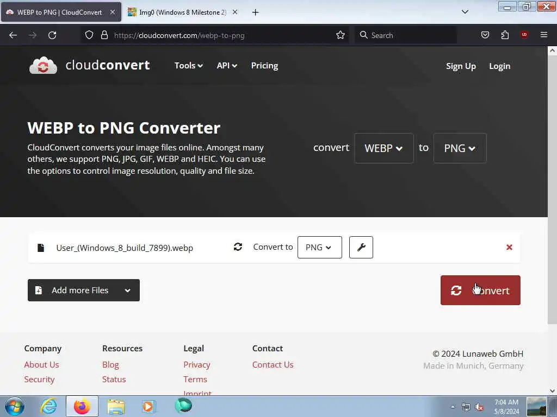This screenshot has height=417, width=557.
Task: Open the Status link
Action: [114, 380]
